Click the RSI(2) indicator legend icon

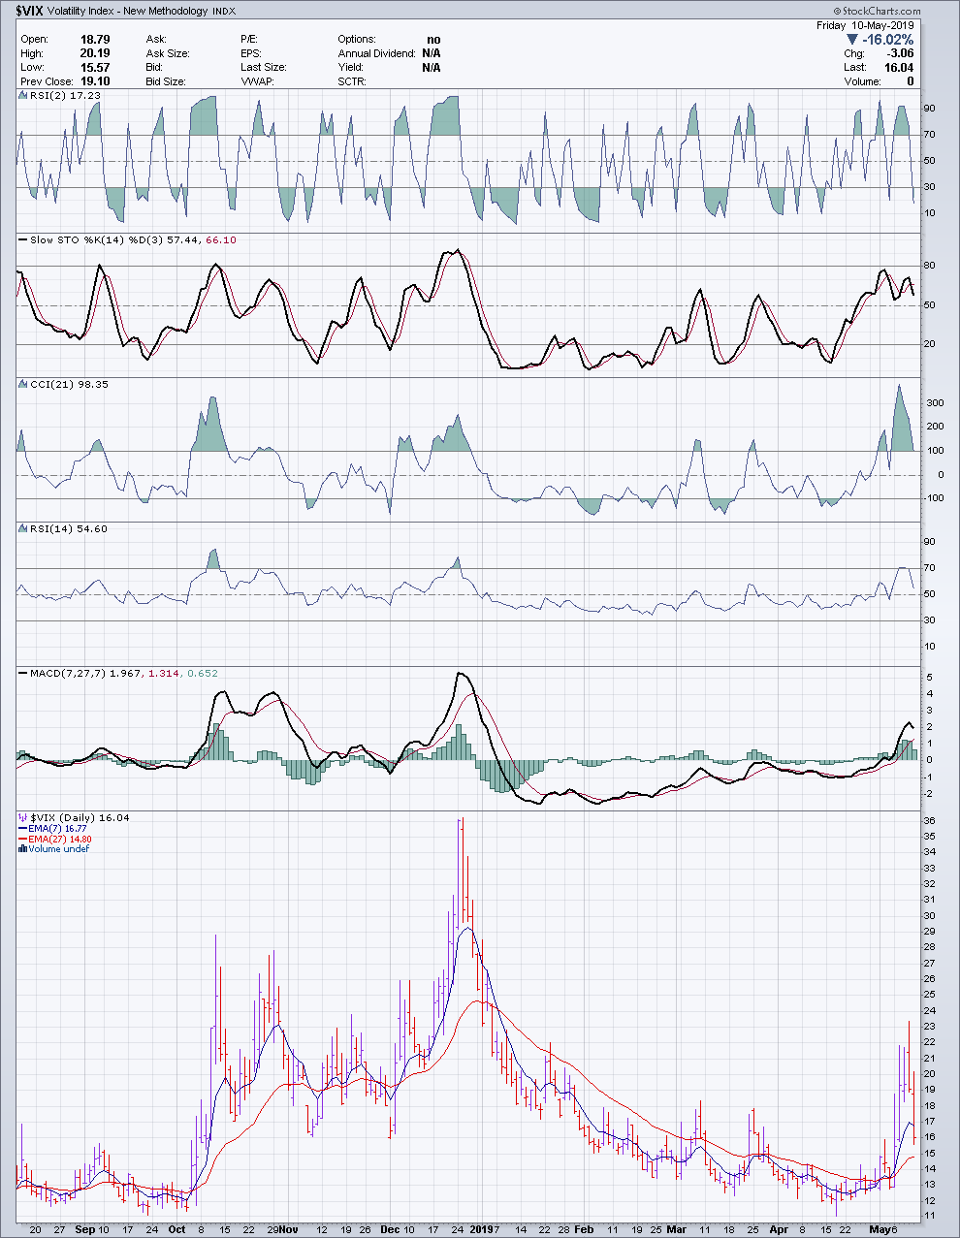[x=22, y=96]
